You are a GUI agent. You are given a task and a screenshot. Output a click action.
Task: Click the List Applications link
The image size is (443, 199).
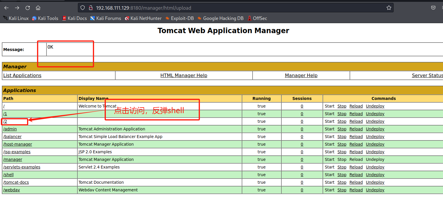(x=22, y=75)
